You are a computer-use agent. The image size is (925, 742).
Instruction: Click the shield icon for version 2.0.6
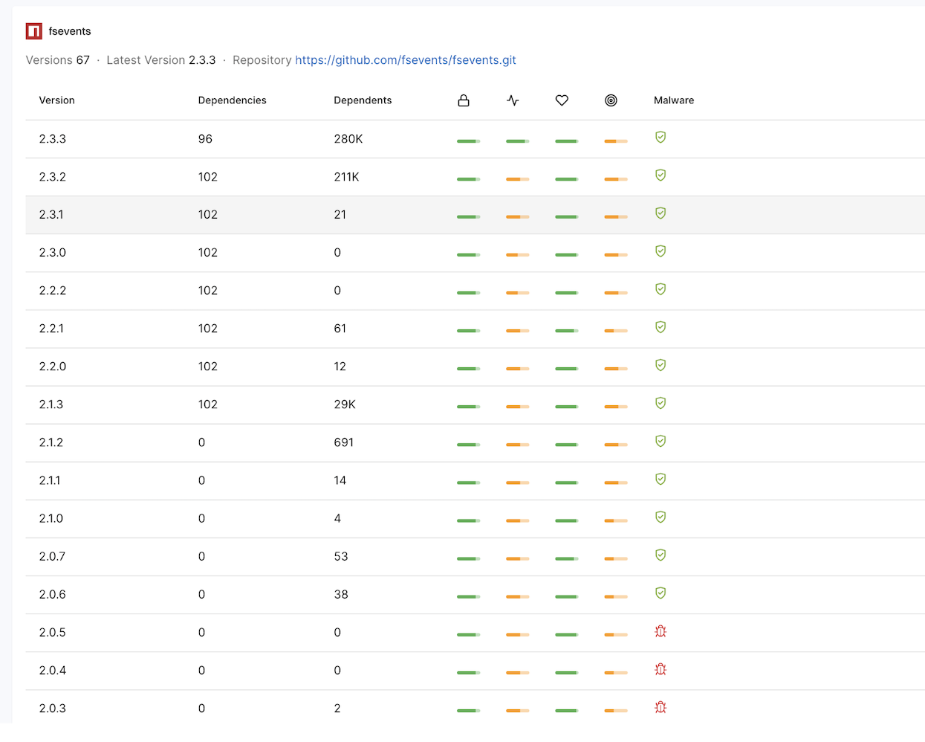coord(660,593)
